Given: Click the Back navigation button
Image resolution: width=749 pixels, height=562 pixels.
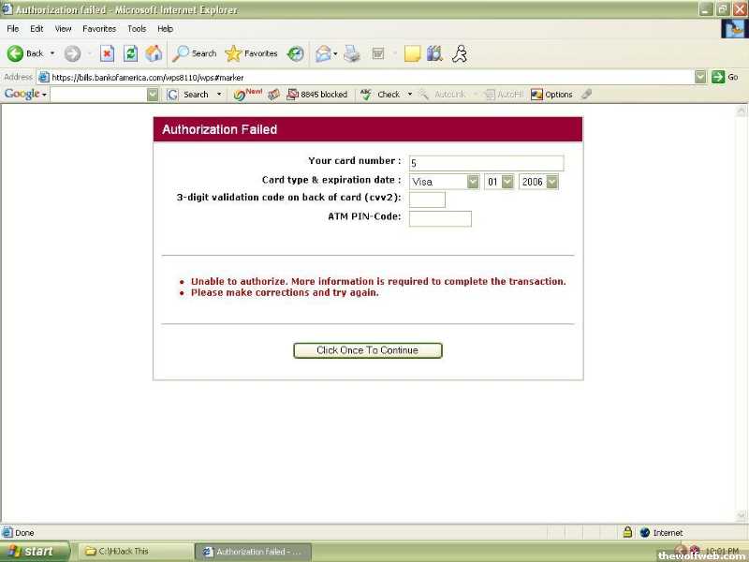Looking at the screenshot, I should click(x=25, y=53).
